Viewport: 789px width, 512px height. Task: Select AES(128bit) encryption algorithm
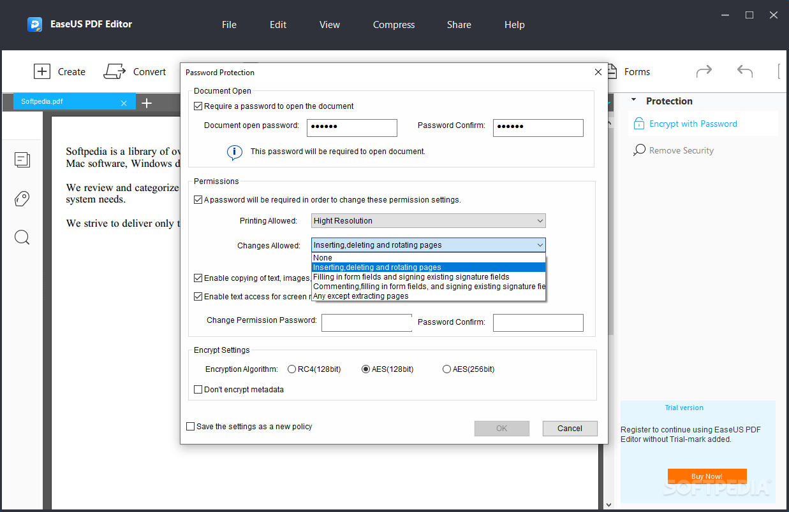point(366,369)
